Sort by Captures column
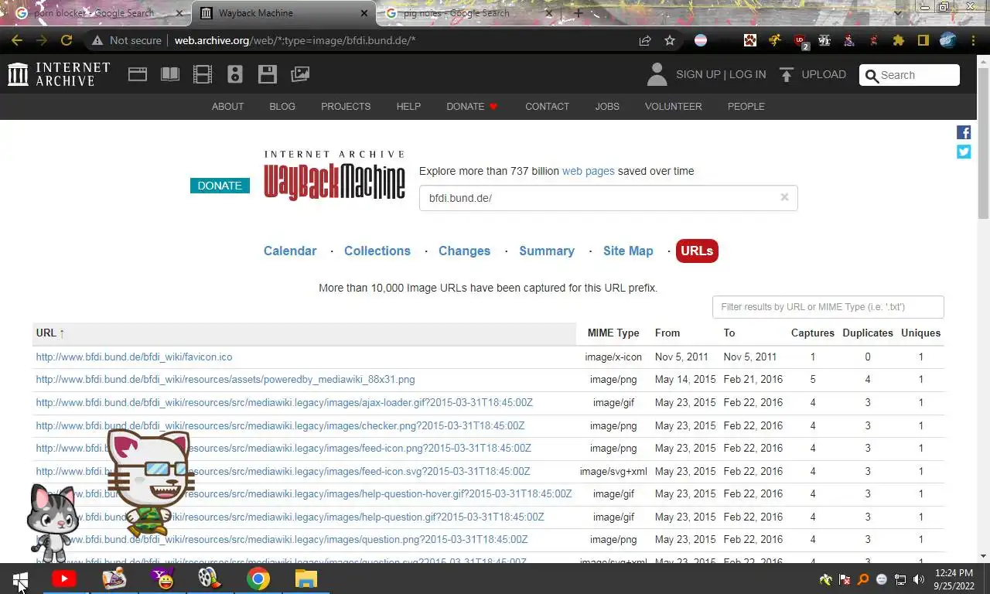Image resolution: width=990 pixels, height=594 pixels. pyautogui.click(x=813, y=333)
